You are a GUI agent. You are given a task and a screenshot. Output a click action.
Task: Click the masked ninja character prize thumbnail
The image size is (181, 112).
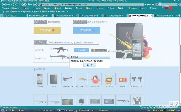[x=137, y=100]
